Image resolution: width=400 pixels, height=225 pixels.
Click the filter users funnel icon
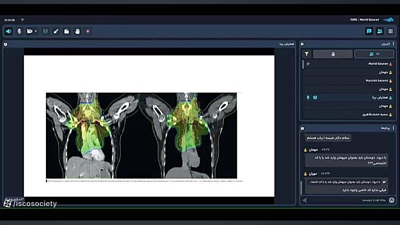[307, 54]
